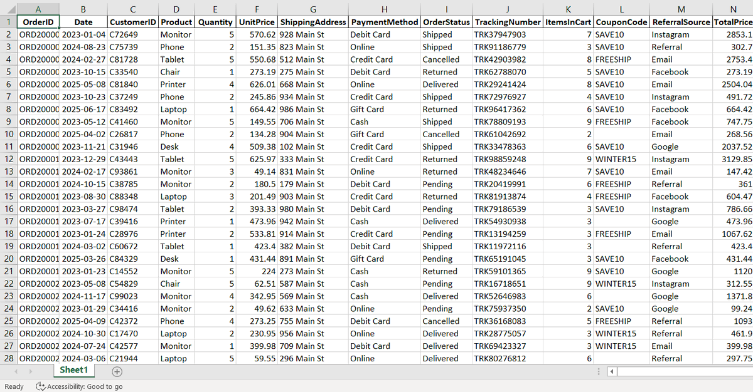
Task: Select Gift Card cell in row 10
Action: click(385, 134)
